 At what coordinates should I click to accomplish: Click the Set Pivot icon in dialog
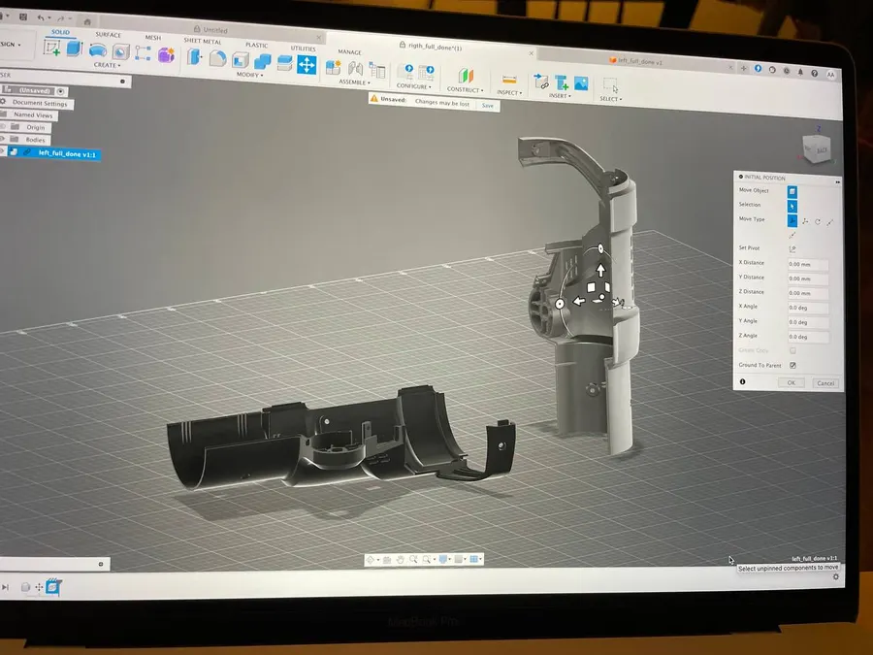[x=792, y=248]
